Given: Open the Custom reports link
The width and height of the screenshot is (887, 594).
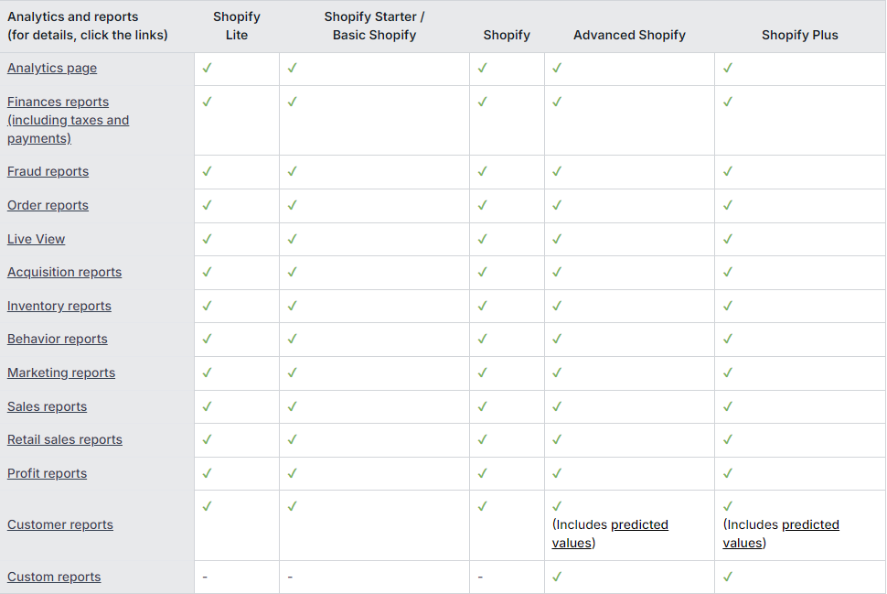Looking at the screenshot, I should click(x=54, y=577).
